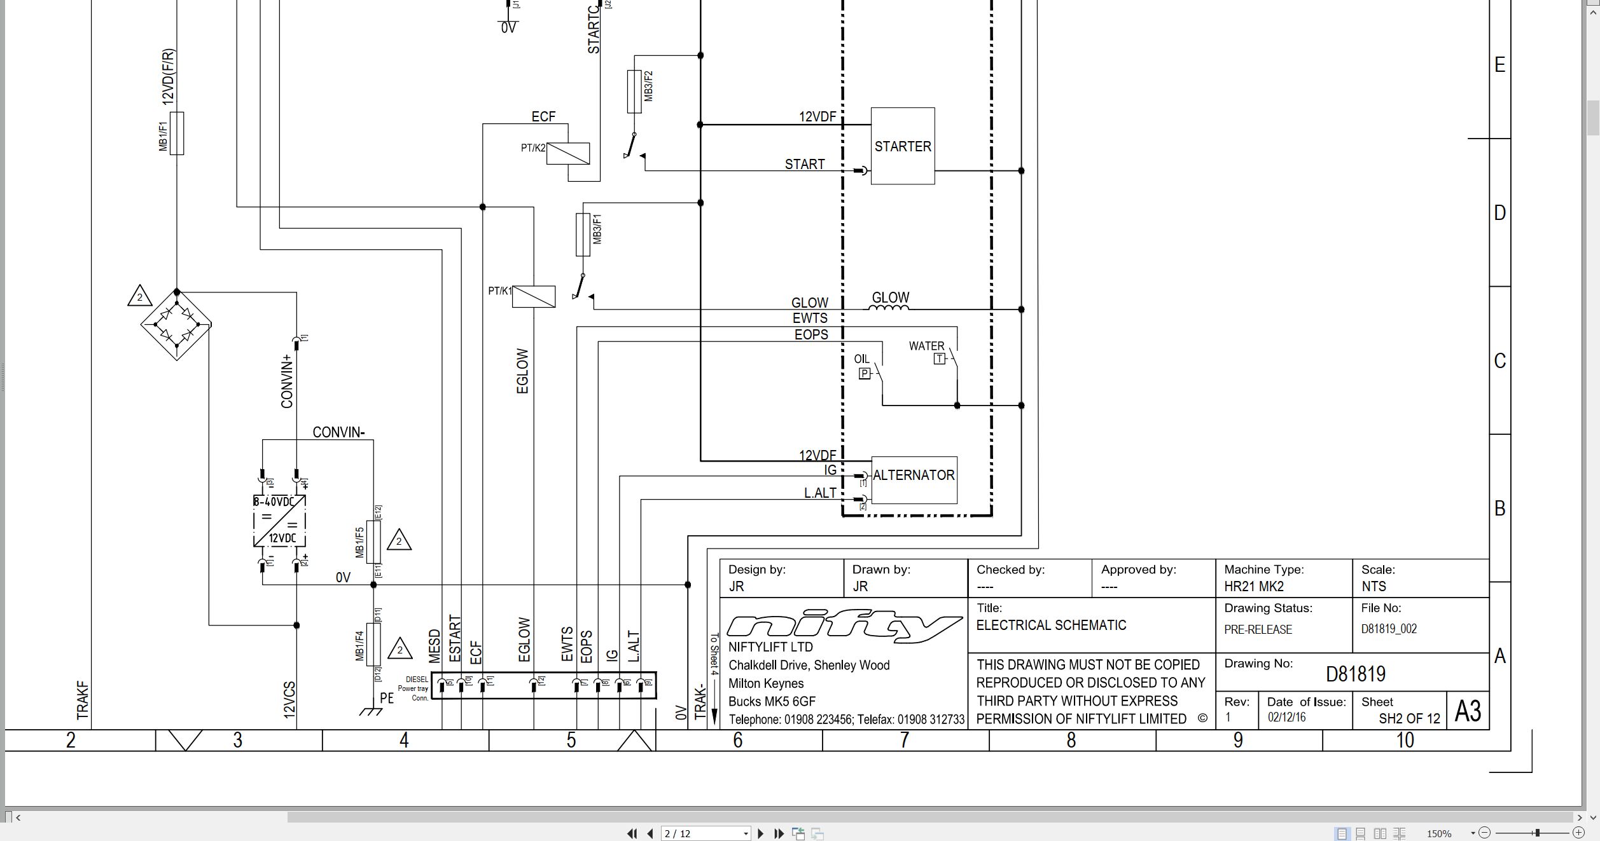The image size is (1600, 841).
Task: Click the 12VD(F/R) wire label
Action: pos(168,76)
